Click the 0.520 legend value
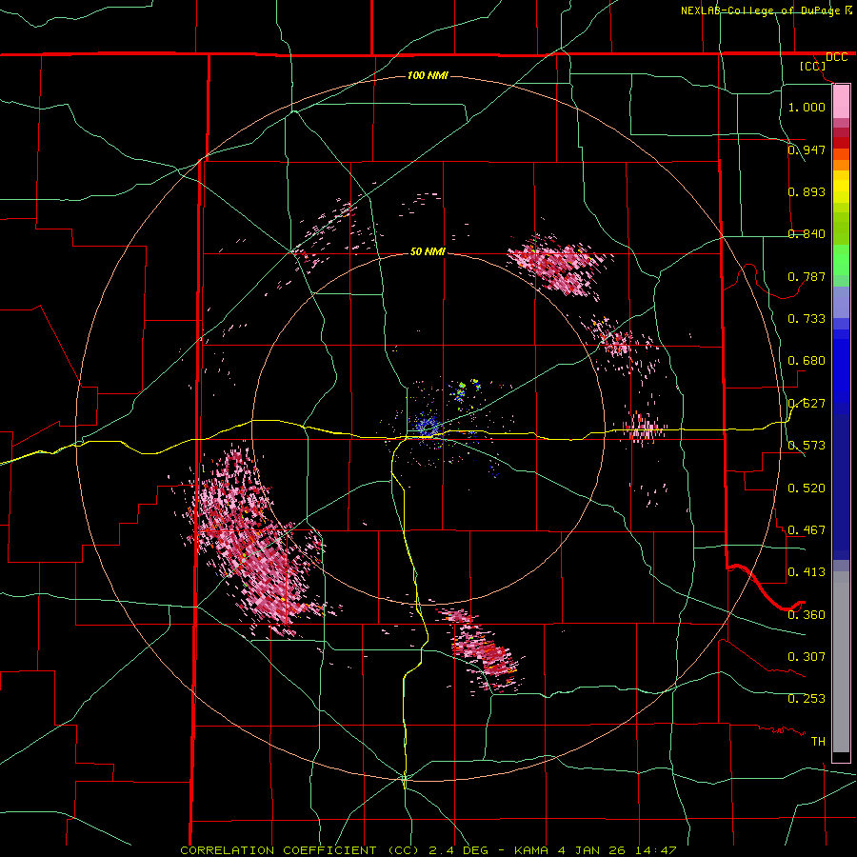Image resolution: width=857 pixels, height=857 pixels. pyautogui.click(x=807, y=488)
